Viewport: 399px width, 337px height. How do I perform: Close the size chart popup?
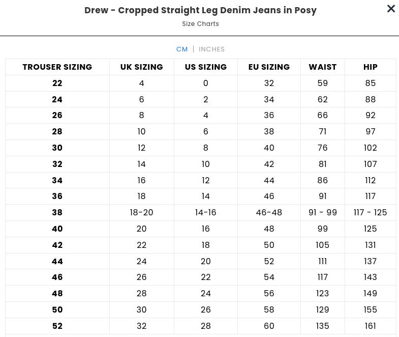coord(391,9)
